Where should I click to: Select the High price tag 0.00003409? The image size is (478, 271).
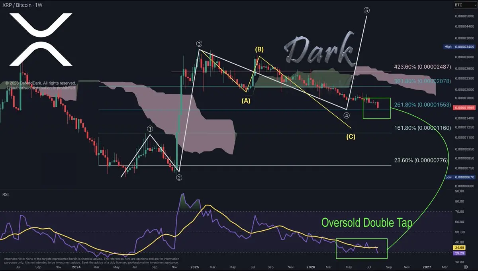pos(460,47)
